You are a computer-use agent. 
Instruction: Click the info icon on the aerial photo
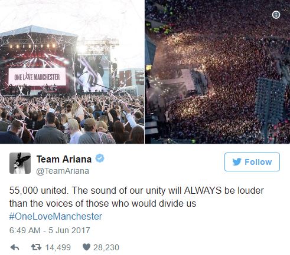pyautogui.click(x=276, y=15)
